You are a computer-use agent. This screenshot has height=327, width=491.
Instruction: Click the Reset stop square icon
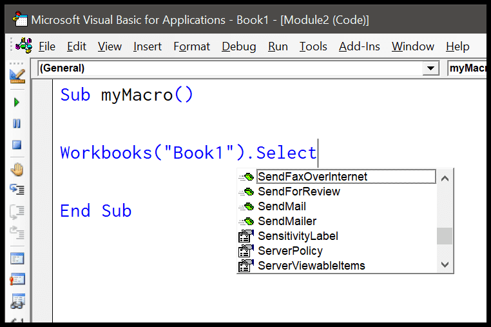[17, 145]
